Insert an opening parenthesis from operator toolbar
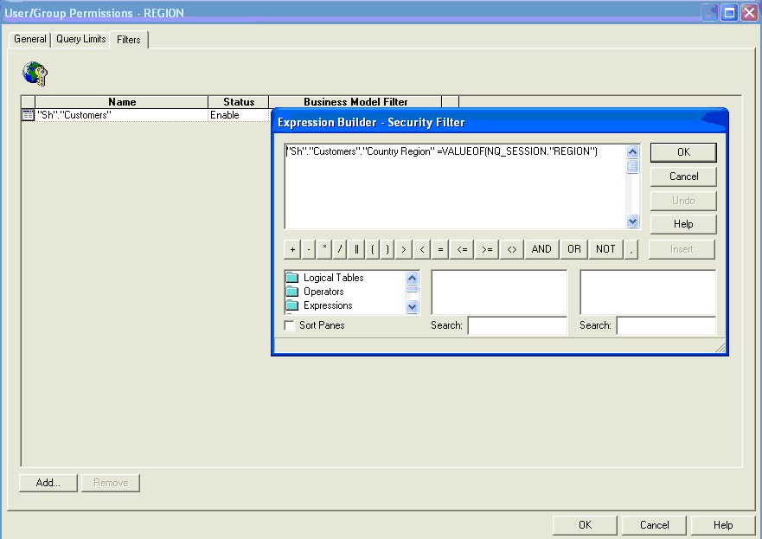This screenshot has width=762, height=539. [x=373, y=248]
